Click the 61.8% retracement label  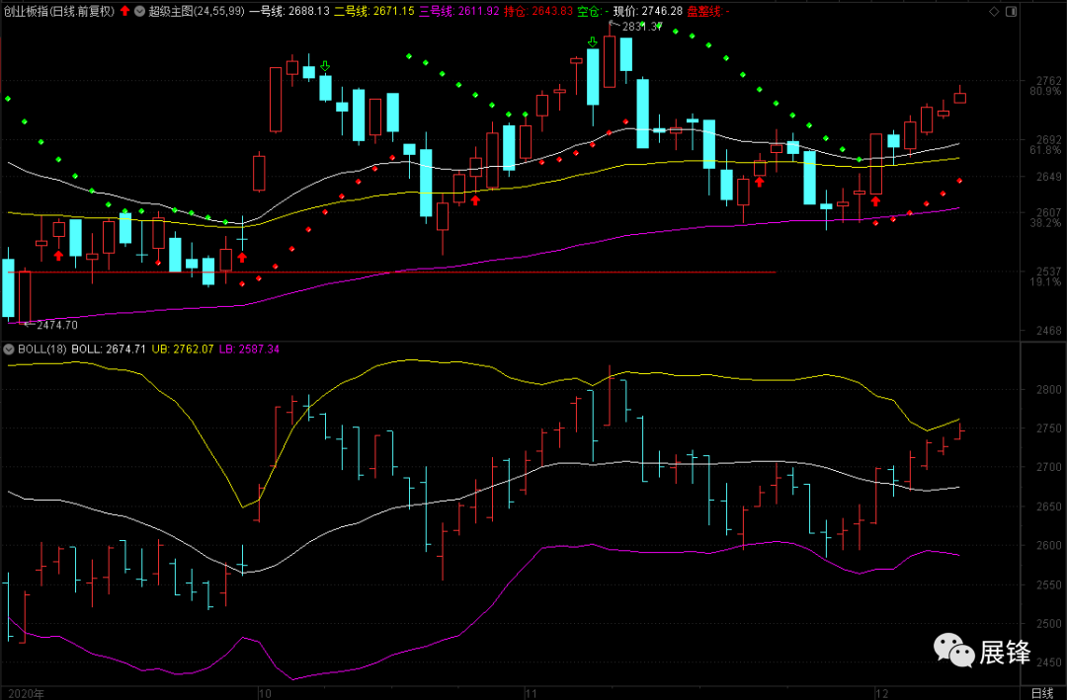point(1045,150)
